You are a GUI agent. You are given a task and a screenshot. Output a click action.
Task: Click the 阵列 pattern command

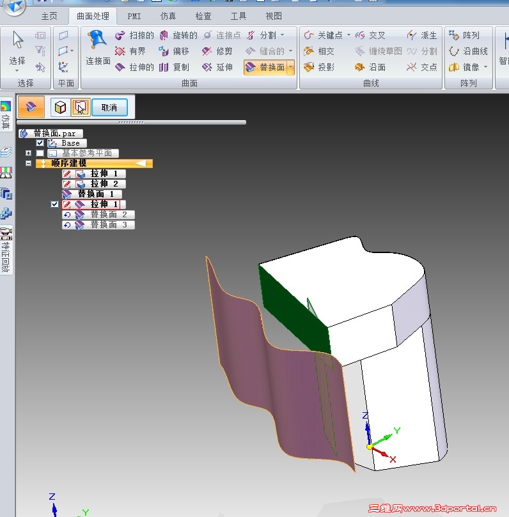pyautogui.click(x=464, y=35)
